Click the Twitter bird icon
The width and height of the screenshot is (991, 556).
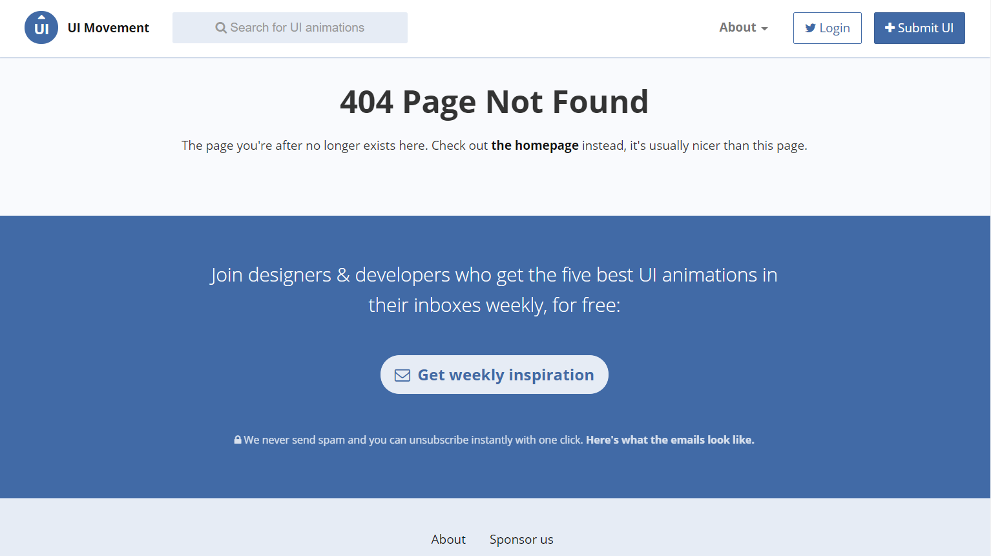tap(810, 28)
